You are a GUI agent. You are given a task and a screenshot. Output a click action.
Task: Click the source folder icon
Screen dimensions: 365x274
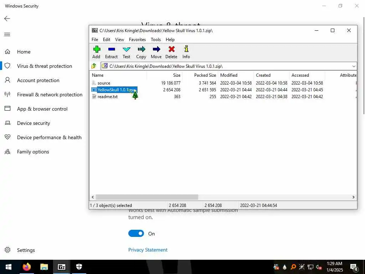pos(94,83)
